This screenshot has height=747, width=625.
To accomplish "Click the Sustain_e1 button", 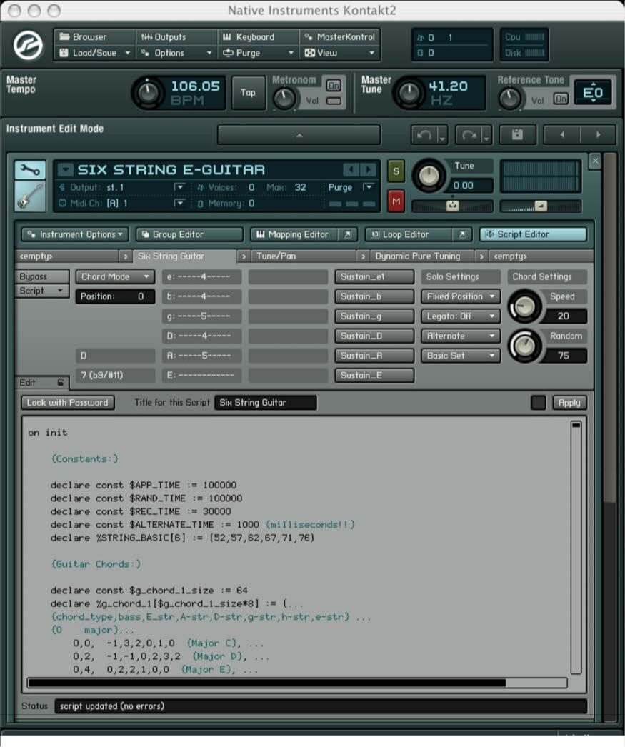I will pyautogui.click(x=374, y=276).
